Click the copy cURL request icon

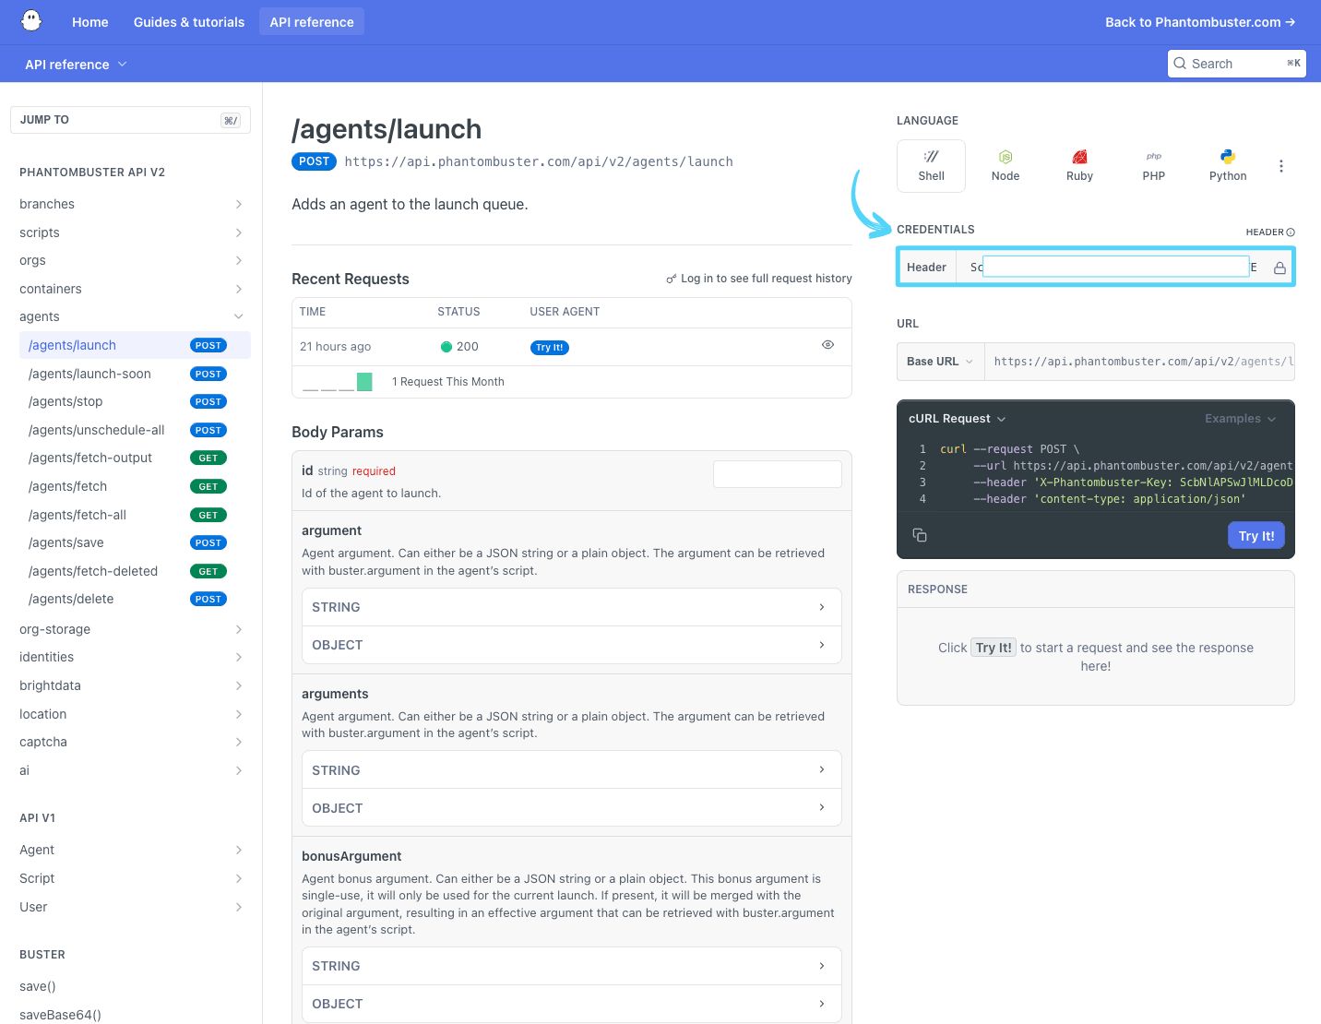coord(920,535)
